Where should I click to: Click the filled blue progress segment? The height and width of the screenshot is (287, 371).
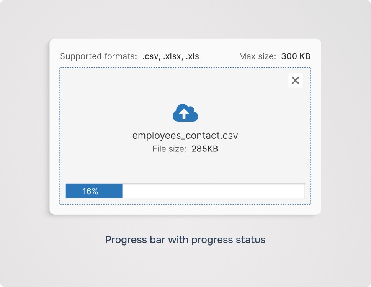click(94, 191)
